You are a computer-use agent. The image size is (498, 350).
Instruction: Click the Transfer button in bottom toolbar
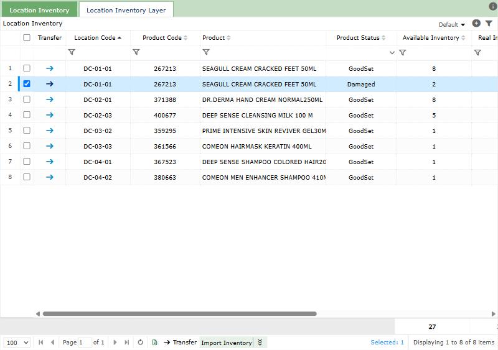pos(181,343)
